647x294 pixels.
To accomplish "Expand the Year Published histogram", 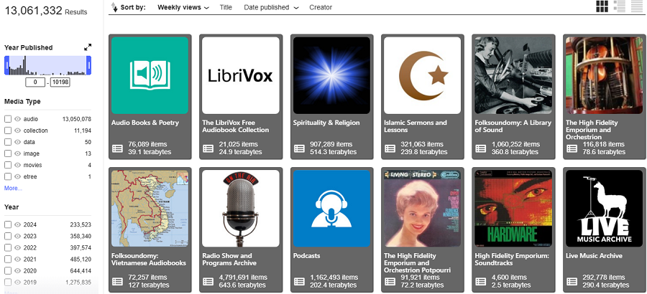I will [88, 47].
